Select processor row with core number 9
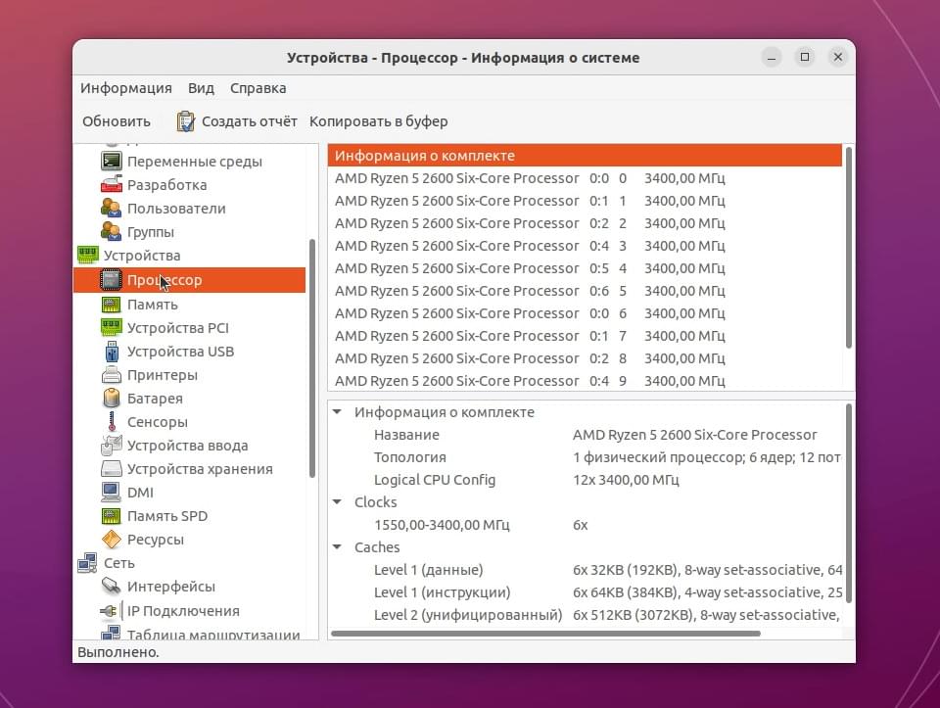940x708 pixels. pyautogui.click(x=585, y=381)
